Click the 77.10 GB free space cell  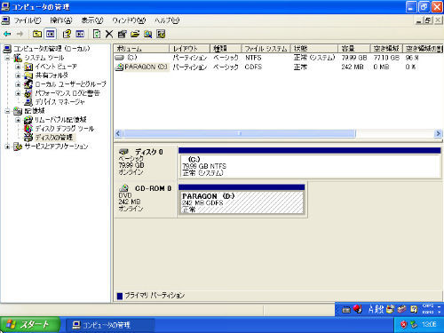386,58
